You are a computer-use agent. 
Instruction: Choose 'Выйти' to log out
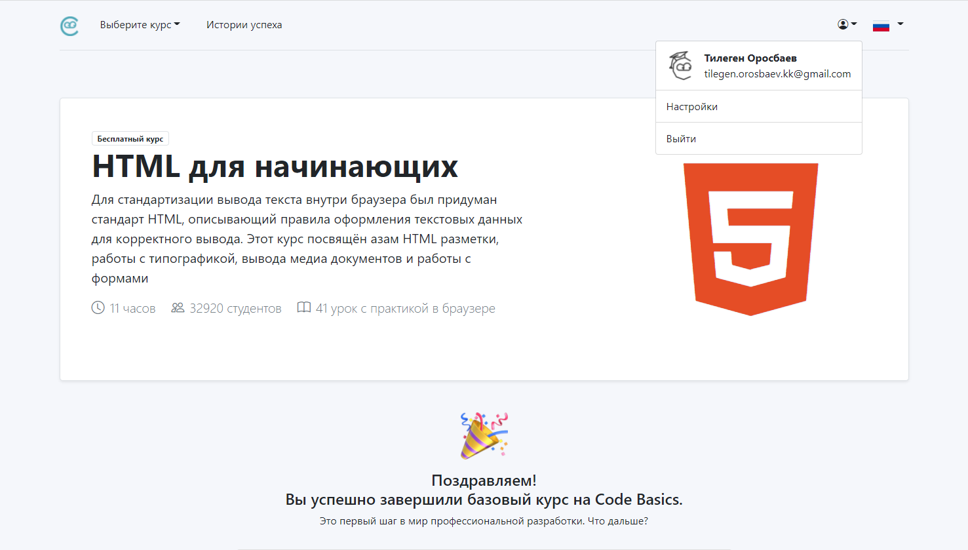682,139
